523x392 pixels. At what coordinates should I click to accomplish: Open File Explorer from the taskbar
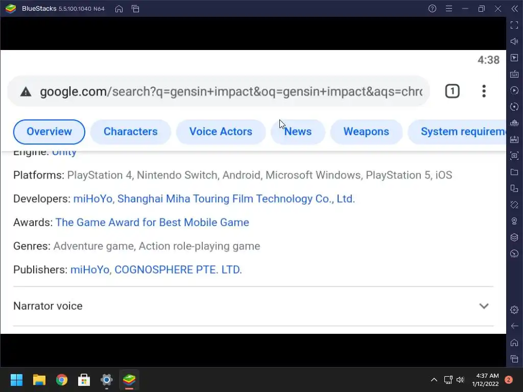[x=39, y=380]
